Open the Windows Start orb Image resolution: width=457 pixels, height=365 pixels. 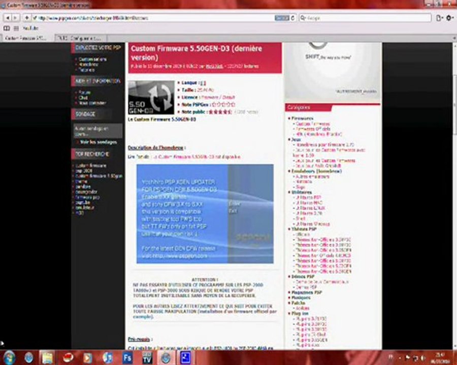(x=9, y=358)
